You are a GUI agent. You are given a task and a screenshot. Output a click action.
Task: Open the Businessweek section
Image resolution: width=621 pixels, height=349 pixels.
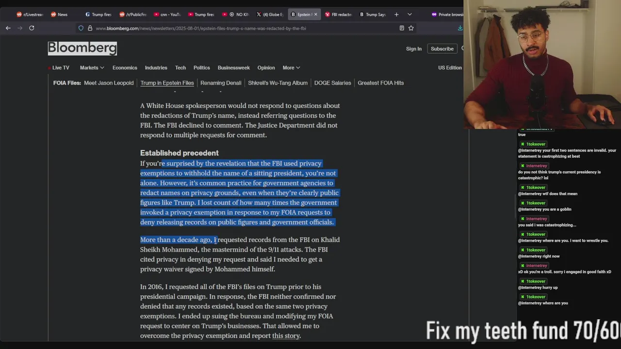[234, 68]
